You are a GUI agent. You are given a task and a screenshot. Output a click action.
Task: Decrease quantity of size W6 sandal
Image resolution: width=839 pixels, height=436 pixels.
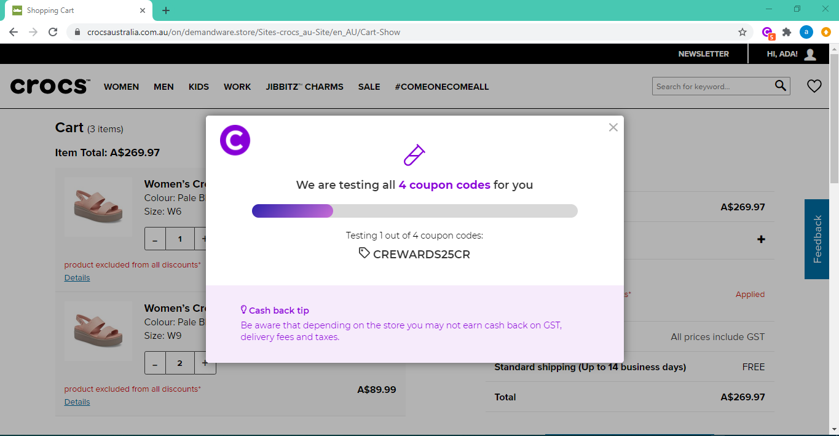155,239
